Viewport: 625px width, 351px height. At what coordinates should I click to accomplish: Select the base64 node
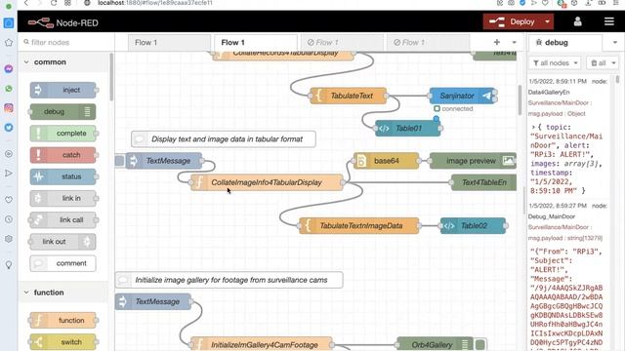click(x=387, y=161)
